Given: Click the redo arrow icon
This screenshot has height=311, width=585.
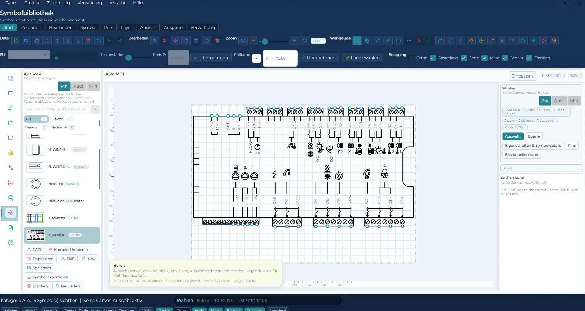Looking at the screenshot, I should tap(120, 41).
